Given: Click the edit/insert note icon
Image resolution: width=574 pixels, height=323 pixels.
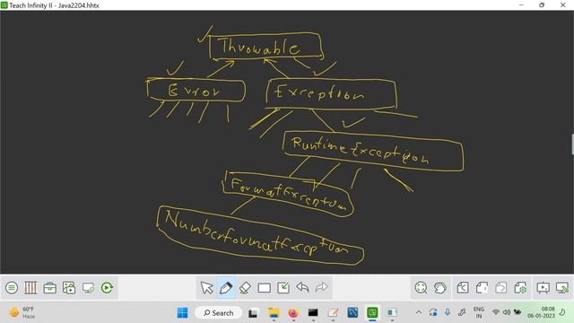Looking at the screenshot, I should tap(283, 288).
